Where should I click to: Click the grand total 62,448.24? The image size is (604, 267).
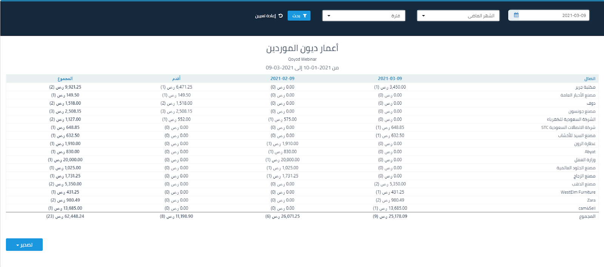[x=74, y=217]
